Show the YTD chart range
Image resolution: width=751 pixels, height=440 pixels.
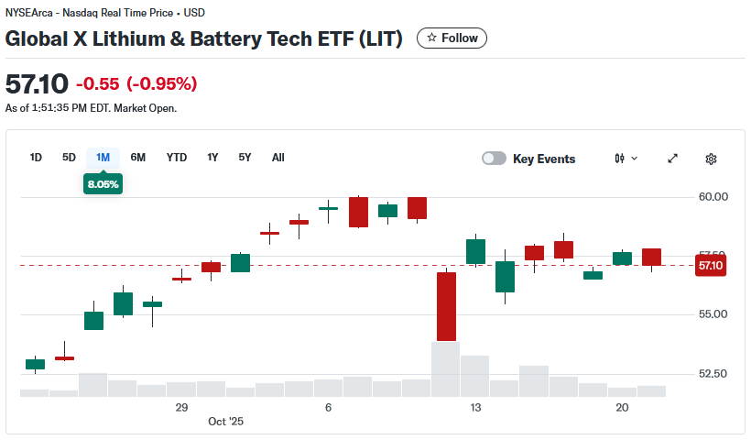tap(177, 158)
